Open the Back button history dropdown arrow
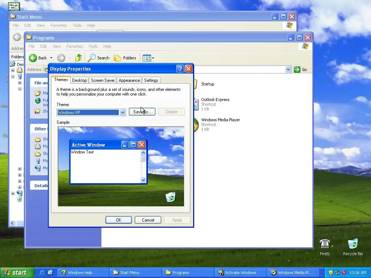This screenshot has height=278, width=371. (51, 58)
